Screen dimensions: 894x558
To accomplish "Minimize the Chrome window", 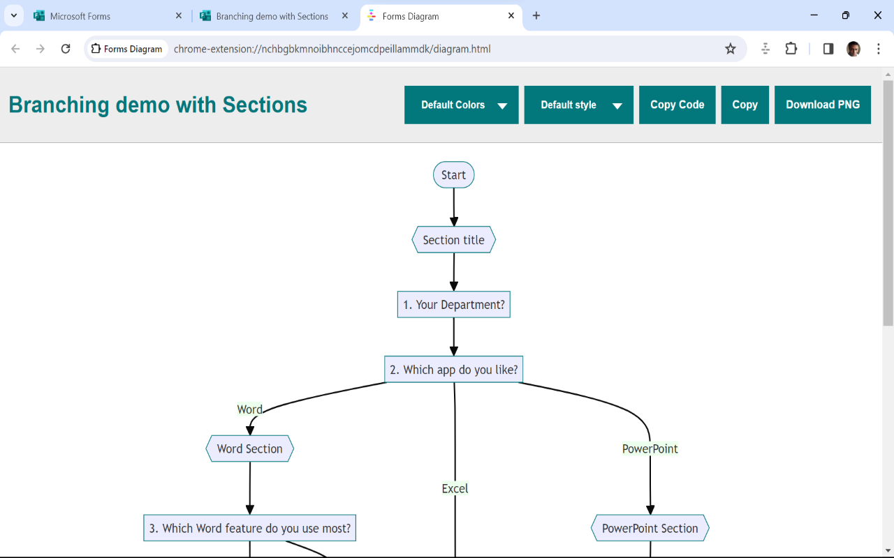I will click(814, 15).
